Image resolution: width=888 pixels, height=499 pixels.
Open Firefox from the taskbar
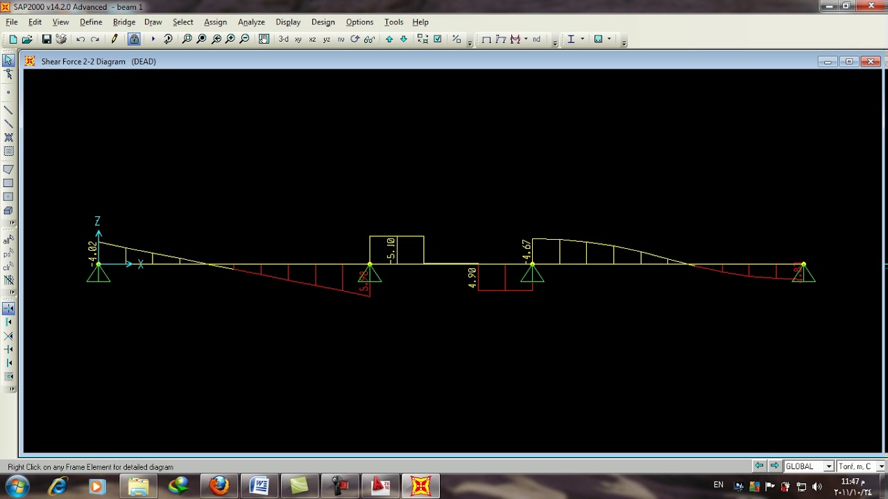219,486
